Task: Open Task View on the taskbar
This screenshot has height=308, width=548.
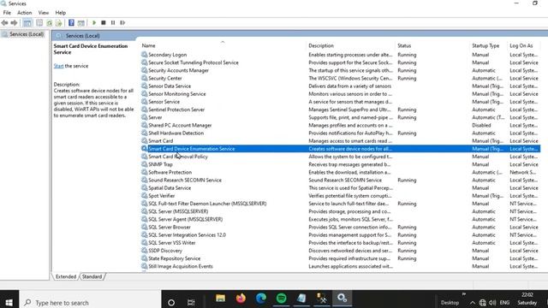Action: tap(191, 302)
